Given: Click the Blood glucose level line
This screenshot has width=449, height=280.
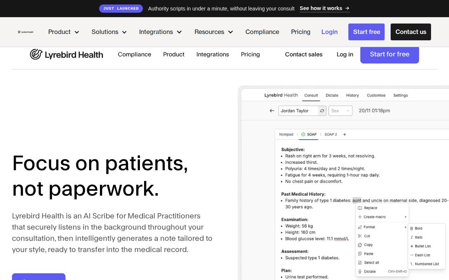Looking at the screenshot, I should click(x=317, y=239).
